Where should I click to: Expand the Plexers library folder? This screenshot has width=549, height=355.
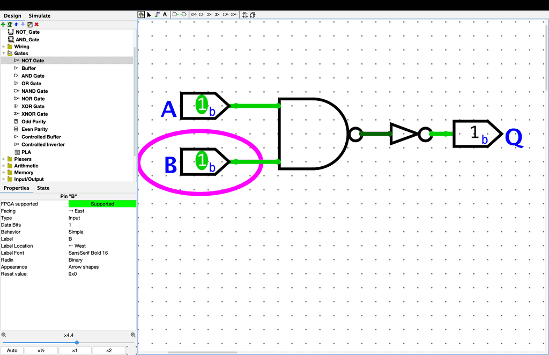(4, 159)
